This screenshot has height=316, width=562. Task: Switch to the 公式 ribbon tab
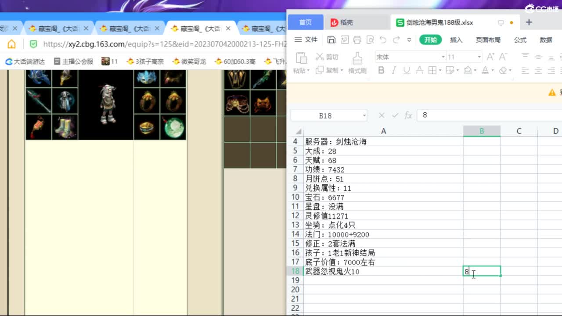[520, 40]
